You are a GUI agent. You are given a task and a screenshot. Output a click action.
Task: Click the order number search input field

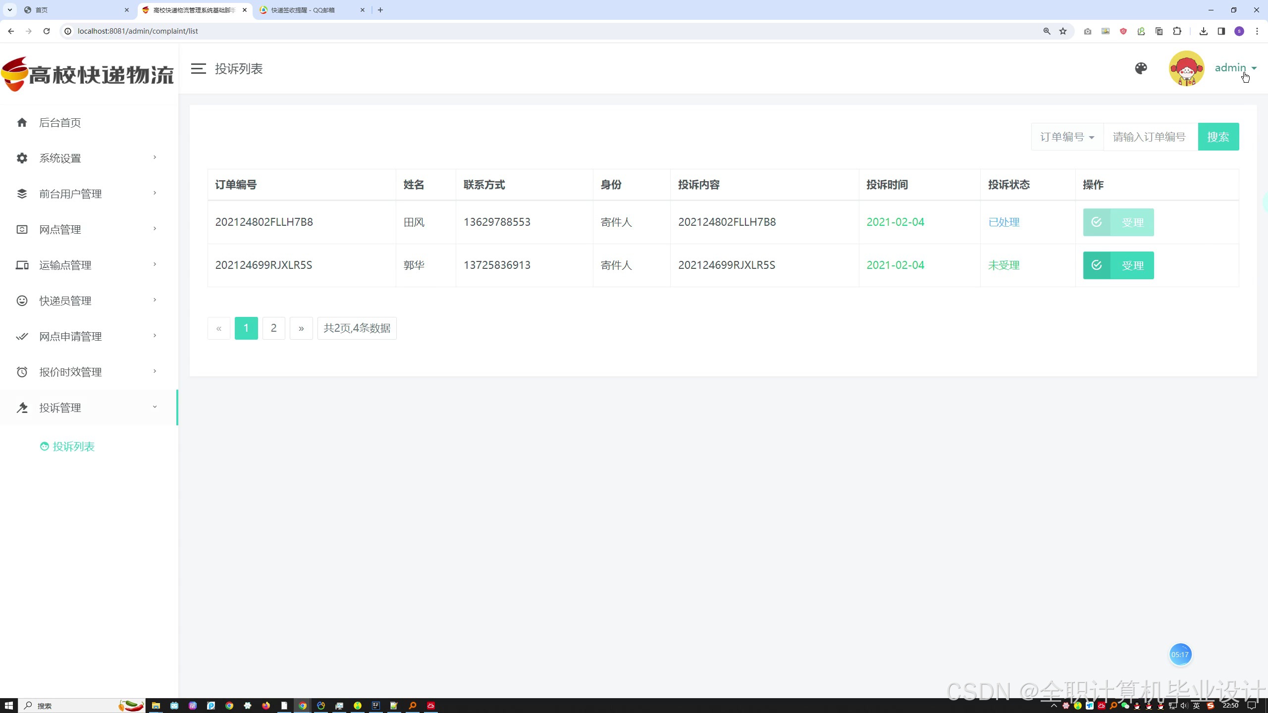coord(1150,137)
